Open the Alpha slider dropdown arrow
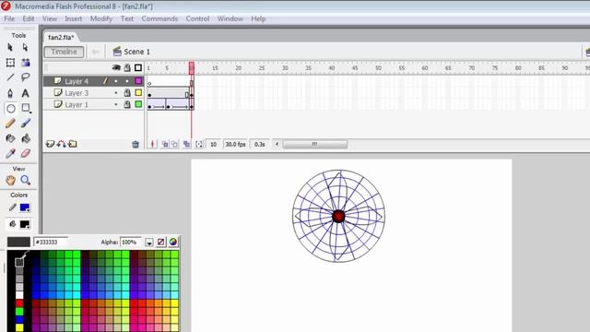The image size is (590, 332). 149,243
